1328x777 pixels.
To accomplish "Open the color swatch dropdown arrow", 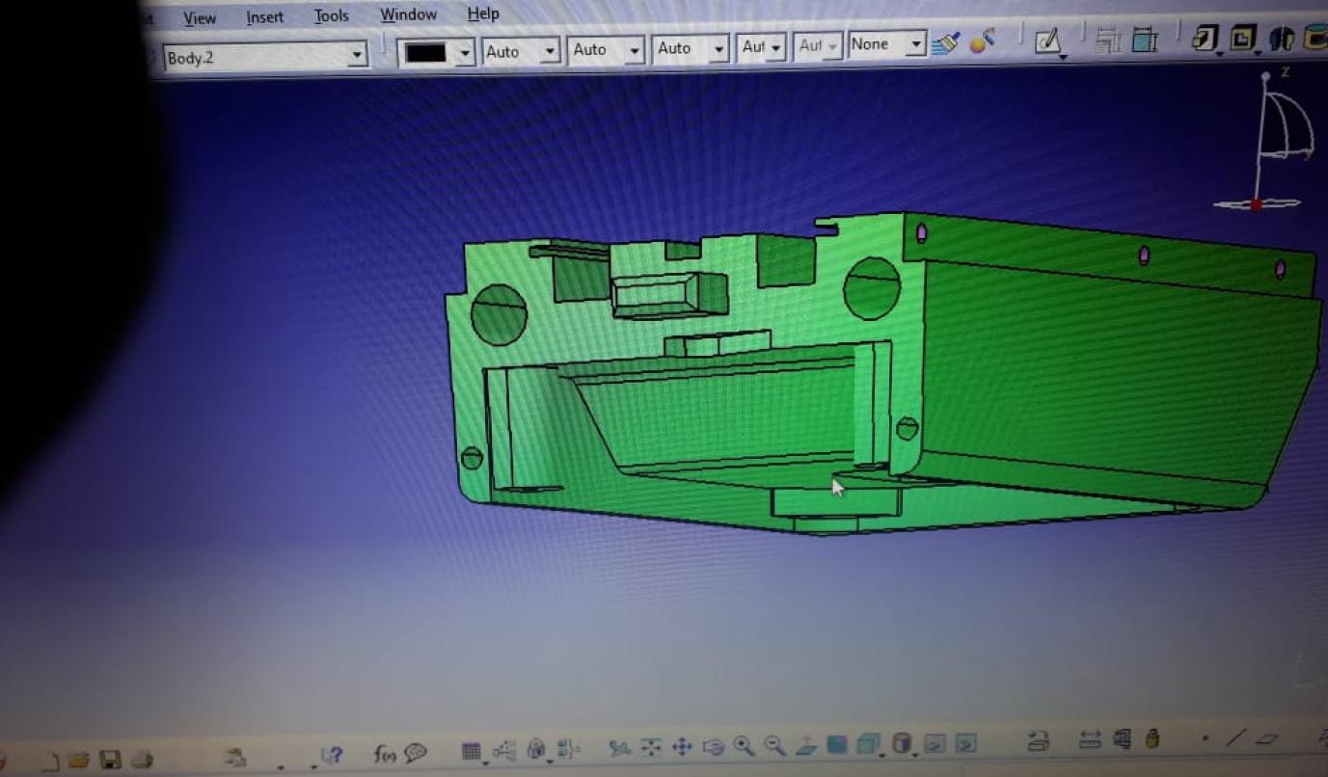I will (466, 52).
